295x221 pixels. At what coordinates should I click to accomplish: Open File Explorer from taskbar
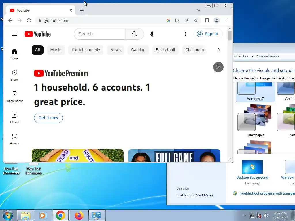[x=26, y=215]
